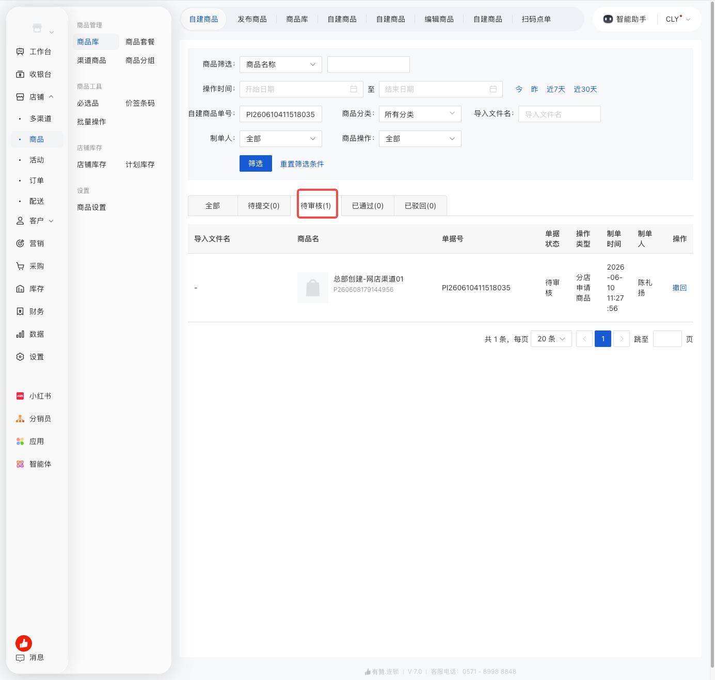Switch to the 待提交(0) tab
This screenshot has width=715, height=680.
pos(264,206)
